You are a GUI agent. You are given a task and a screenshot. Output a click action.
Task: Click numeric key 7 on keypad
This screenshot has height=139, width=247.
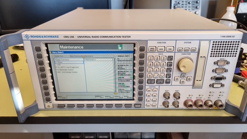[x=151, y=58]
